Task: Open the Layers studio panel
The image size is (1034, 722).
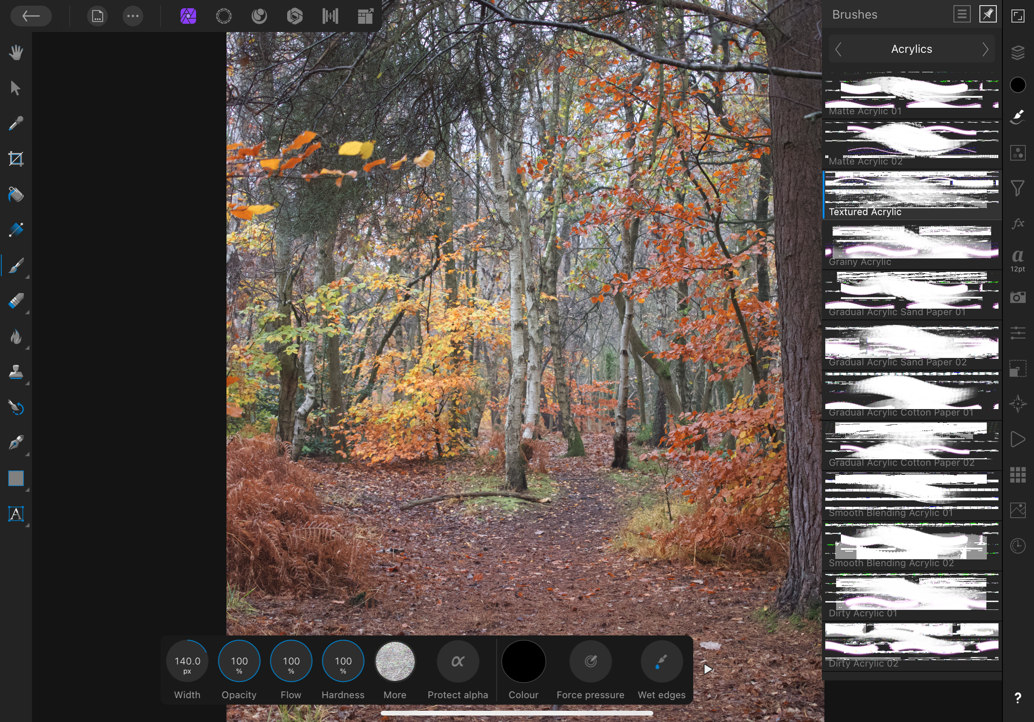Action: click(1018, 53)
